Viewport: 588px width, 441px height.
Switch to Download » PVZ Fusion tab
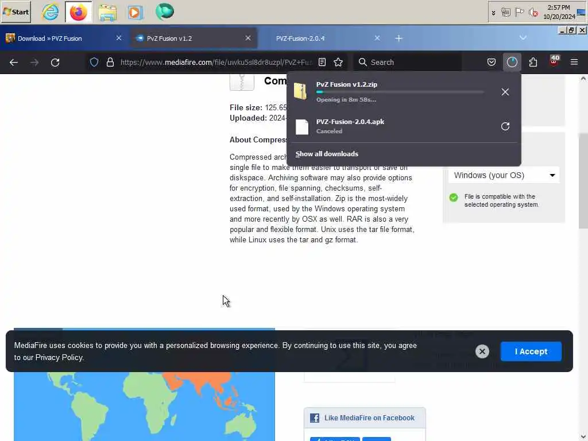pyautogui.click(x=64, y=38)
